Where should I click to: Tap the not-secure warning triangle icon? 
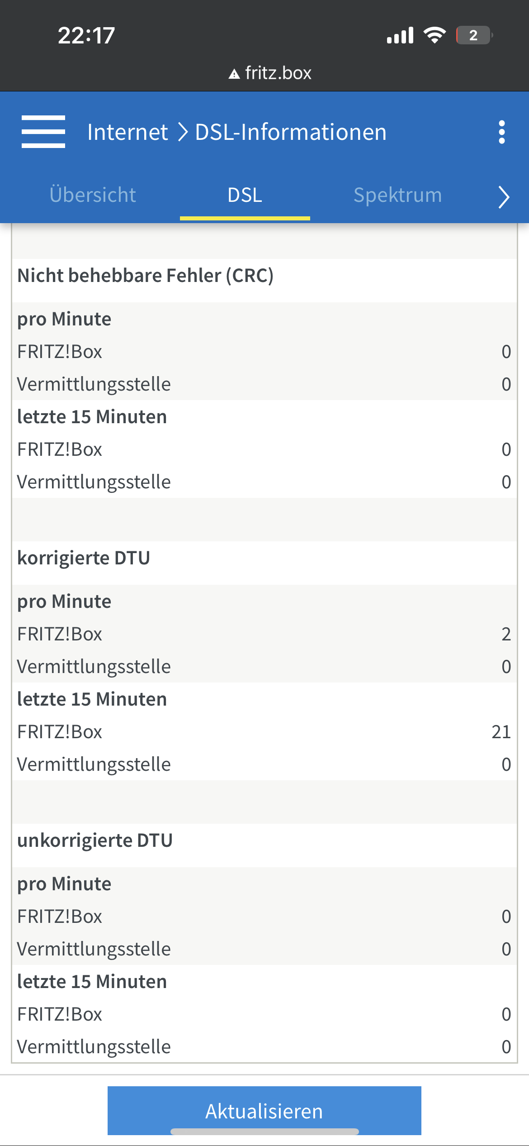coord(234,74)
